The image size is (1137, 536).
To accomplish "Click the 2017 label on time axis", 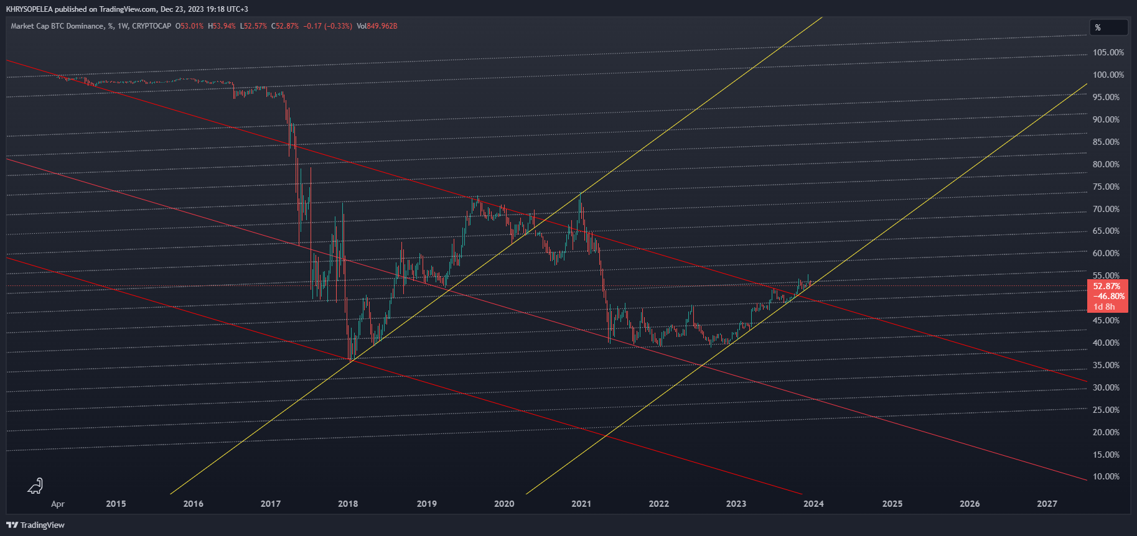I will click(271, 504).
